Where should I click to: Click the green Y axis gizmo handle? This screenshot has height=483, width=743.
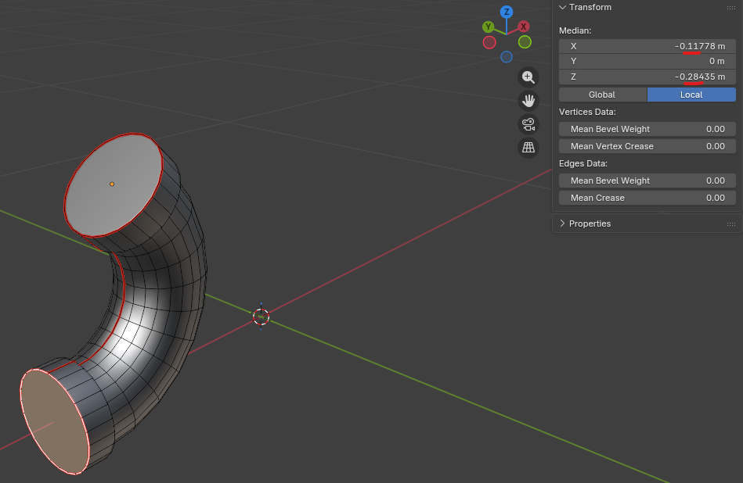pos(488,27)
